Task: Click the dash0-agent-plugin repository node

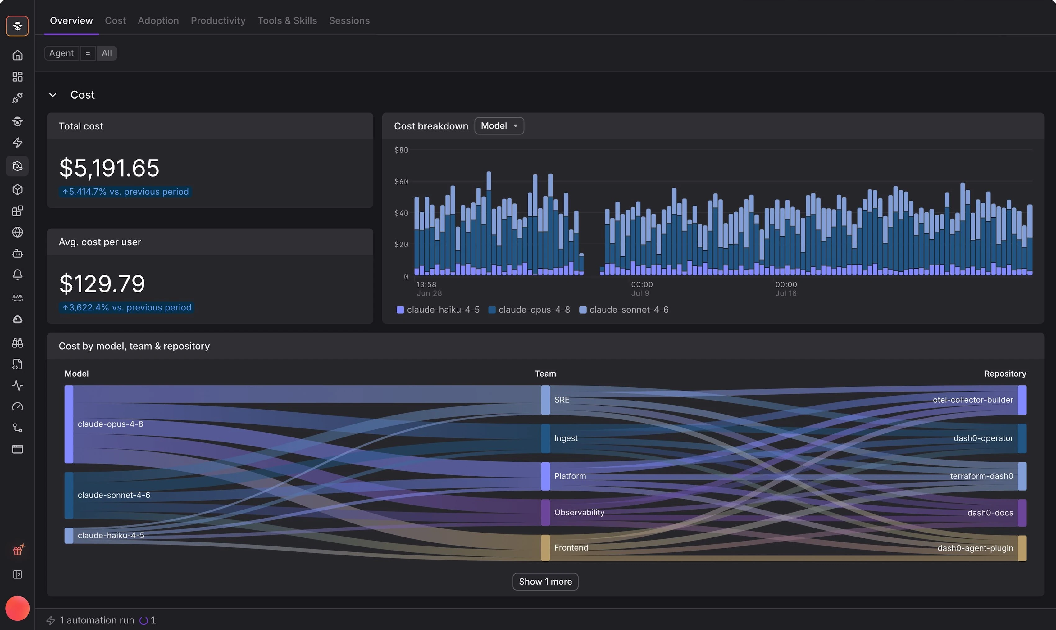Action: 1022,548
